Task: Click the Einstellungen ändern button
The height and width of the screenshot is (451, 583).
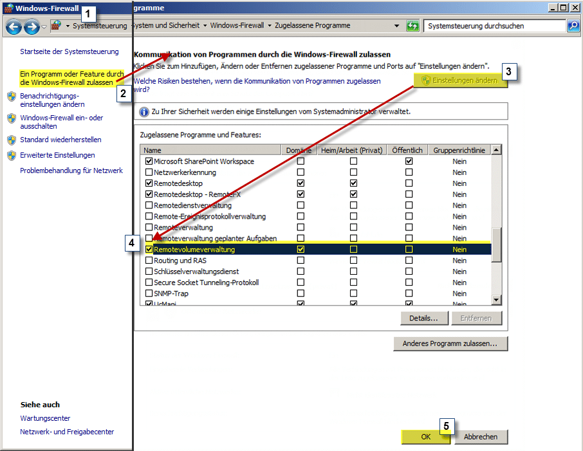Action: pyautogui.click(x=460, y=80)
